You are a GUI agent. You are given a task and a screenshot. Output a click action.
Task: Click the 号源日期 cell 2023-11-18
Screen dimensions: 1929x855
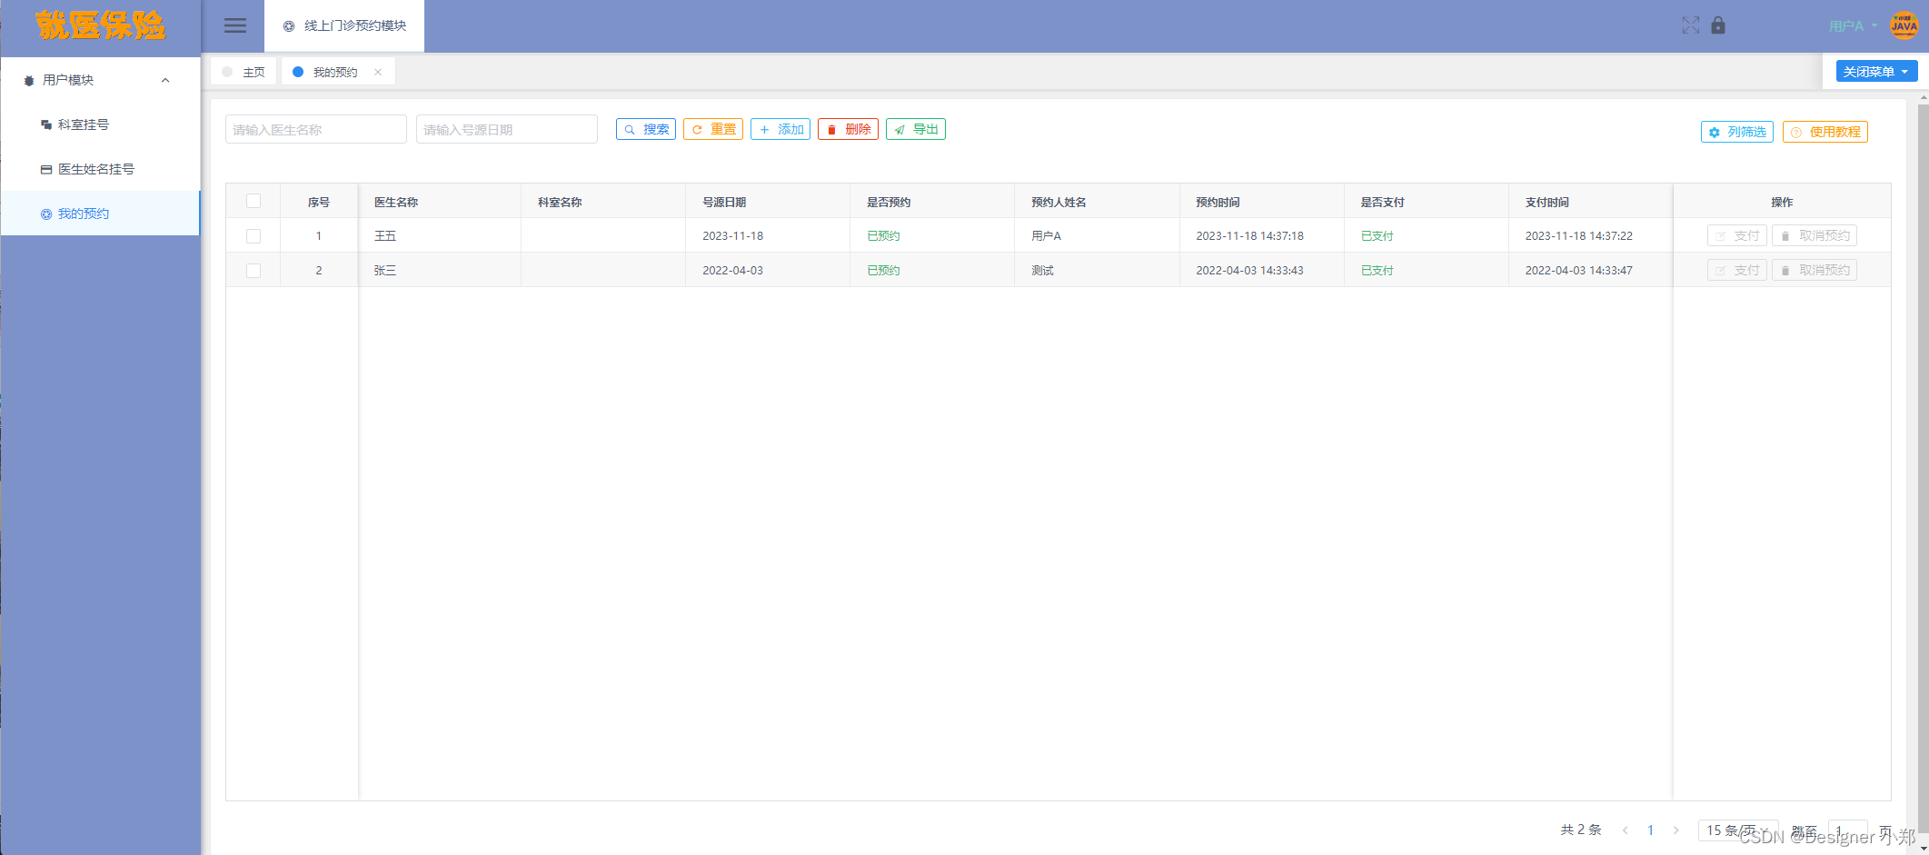732,236
